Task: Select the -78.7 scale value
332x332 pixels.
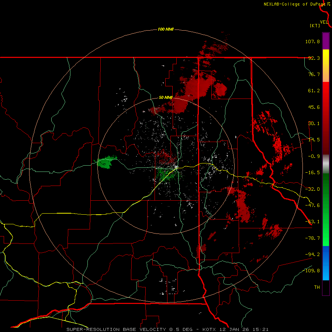Action: click(312, 238)
